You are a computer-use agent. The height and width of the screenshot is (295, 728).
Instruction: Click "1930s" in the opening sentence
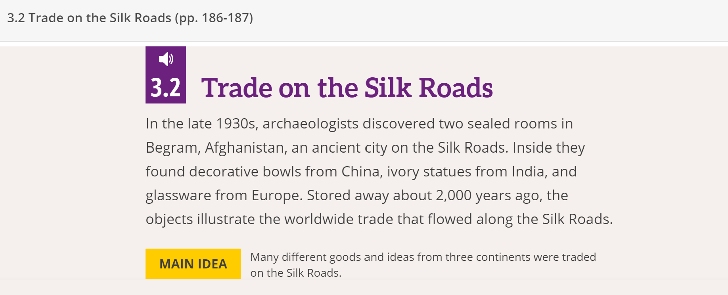(237, 124)
